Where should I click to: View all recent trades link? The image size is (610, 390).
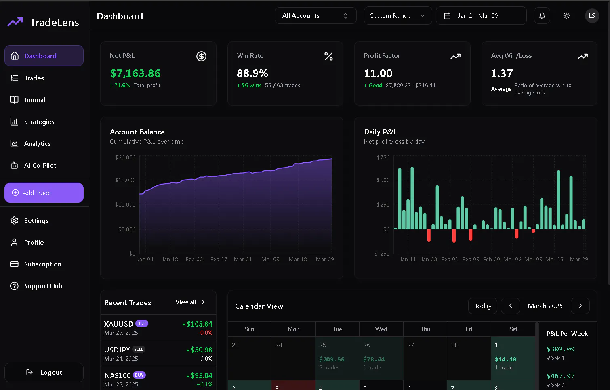pyautogui.click(x=186, y=302)
